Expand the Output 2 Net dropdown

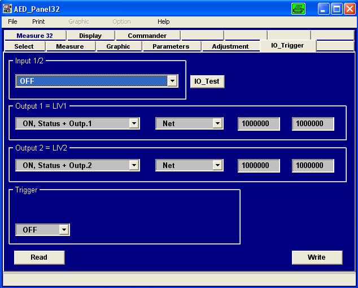[x=217, y=165]
